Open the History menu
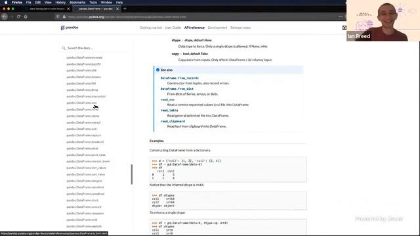This screenshot has height=236, width=420. (x=60, y=3)
